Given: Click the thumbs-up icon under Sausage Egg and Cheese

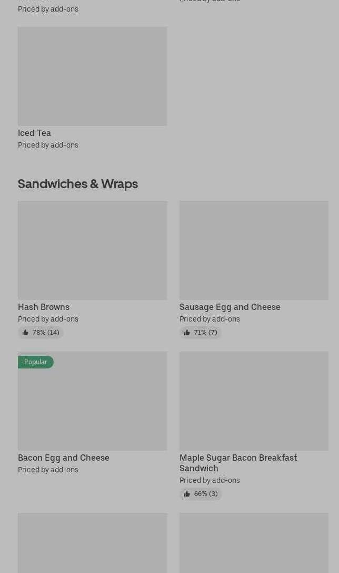Looking at the screenshot, I should tap(187, 333).
